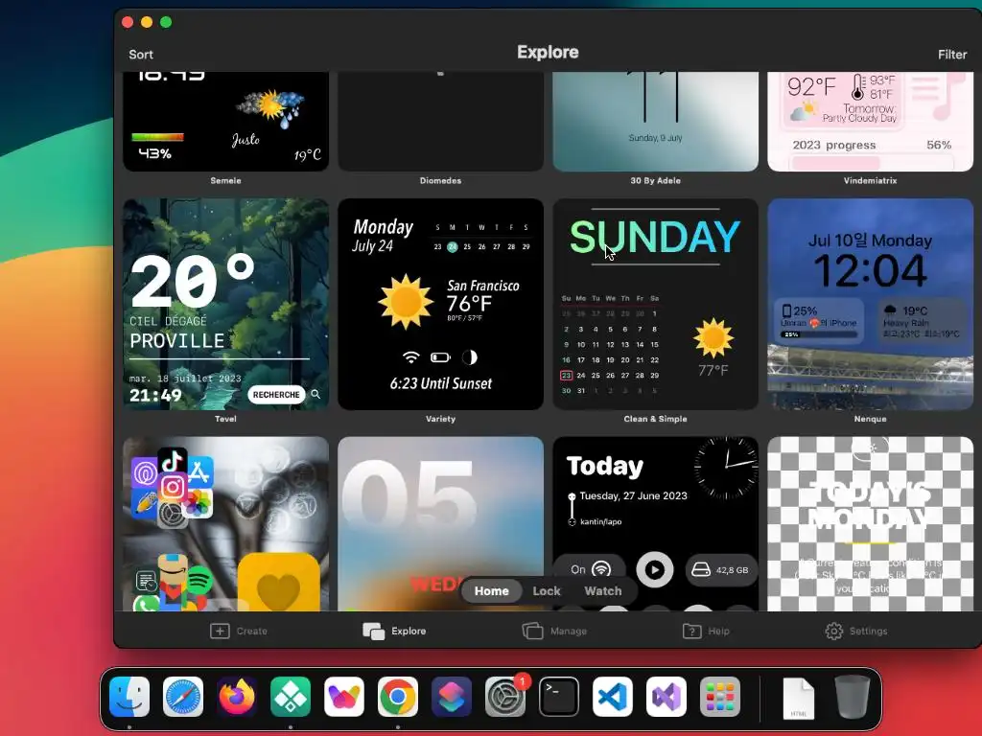Go to the Manage tab label

569,631
